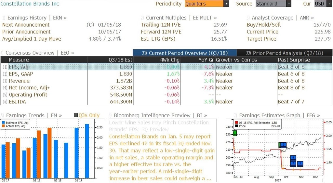The height and width of the screenshot is (183, 333).
Task: Click red Q3 18 EPS estimate legend swatch
Action: click(236, 123)
